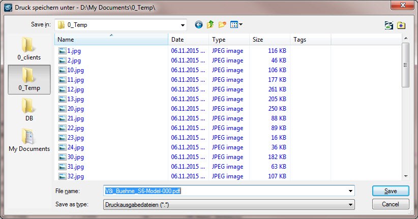
Task: Click the Save button
Action: click(391, 191)
